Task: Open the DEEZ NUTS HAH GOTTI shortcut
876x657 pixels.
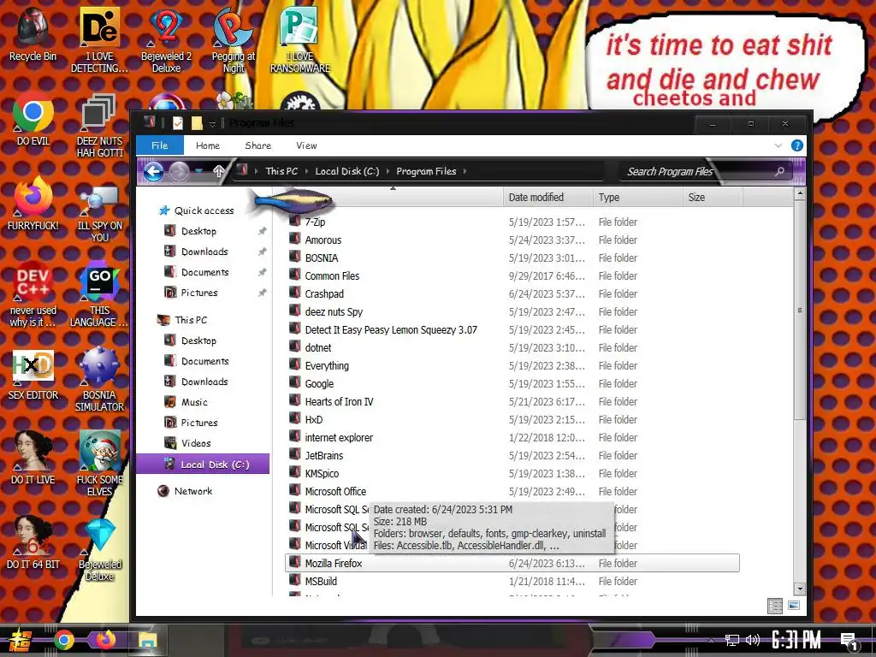Action: (99, 125)
